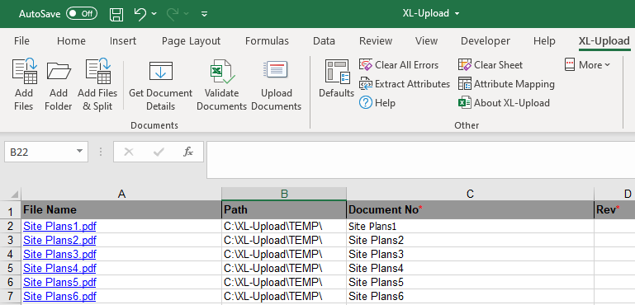Open the Data tab
Screen dimensions: 635x305
[x=324, y=41]
